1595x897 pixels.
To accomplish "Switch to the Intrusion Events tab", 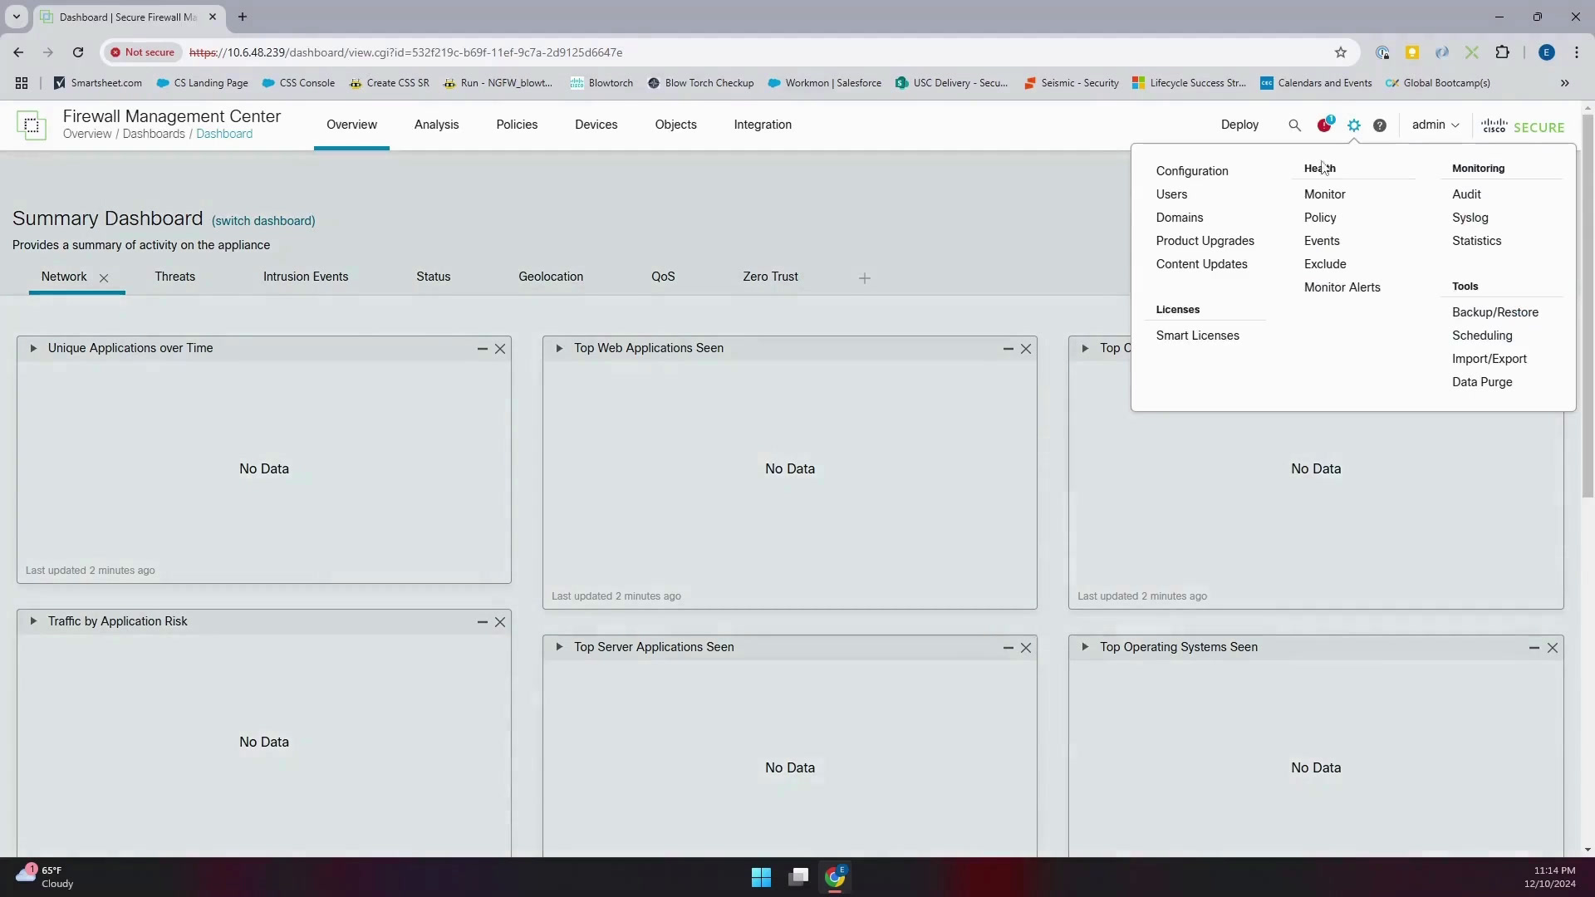I will pos(306,277).
